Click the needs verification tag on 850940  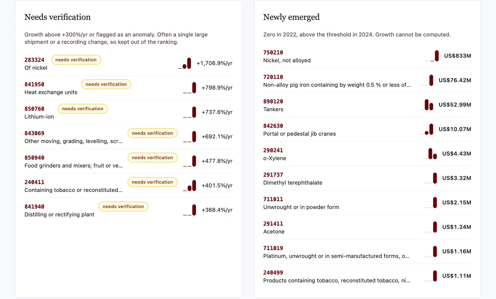[x=152, y=158]
